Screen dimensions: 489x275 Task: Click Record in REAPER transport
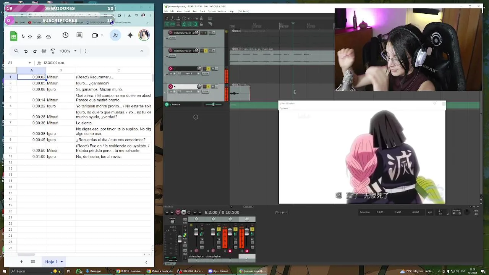tap(178, 212)
